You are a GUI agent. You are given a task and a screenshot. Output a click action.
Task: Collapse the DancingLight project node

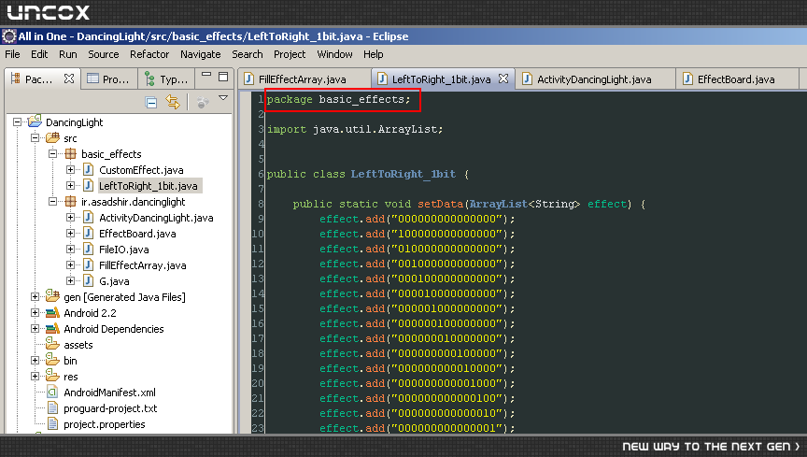point(17,122)
